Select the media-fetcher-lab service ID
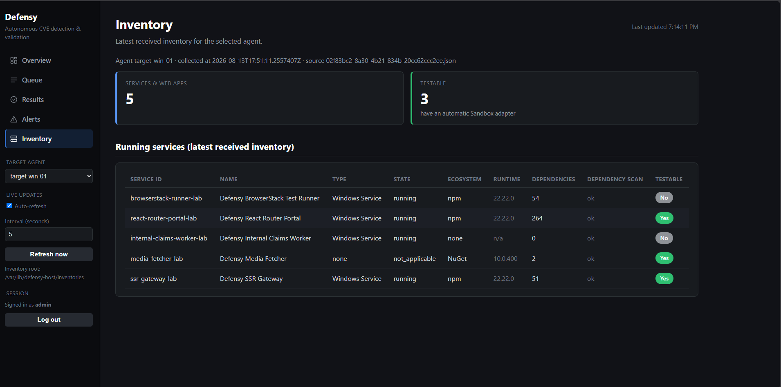This screenshot has height=387, width=781. tap(157, 259)
